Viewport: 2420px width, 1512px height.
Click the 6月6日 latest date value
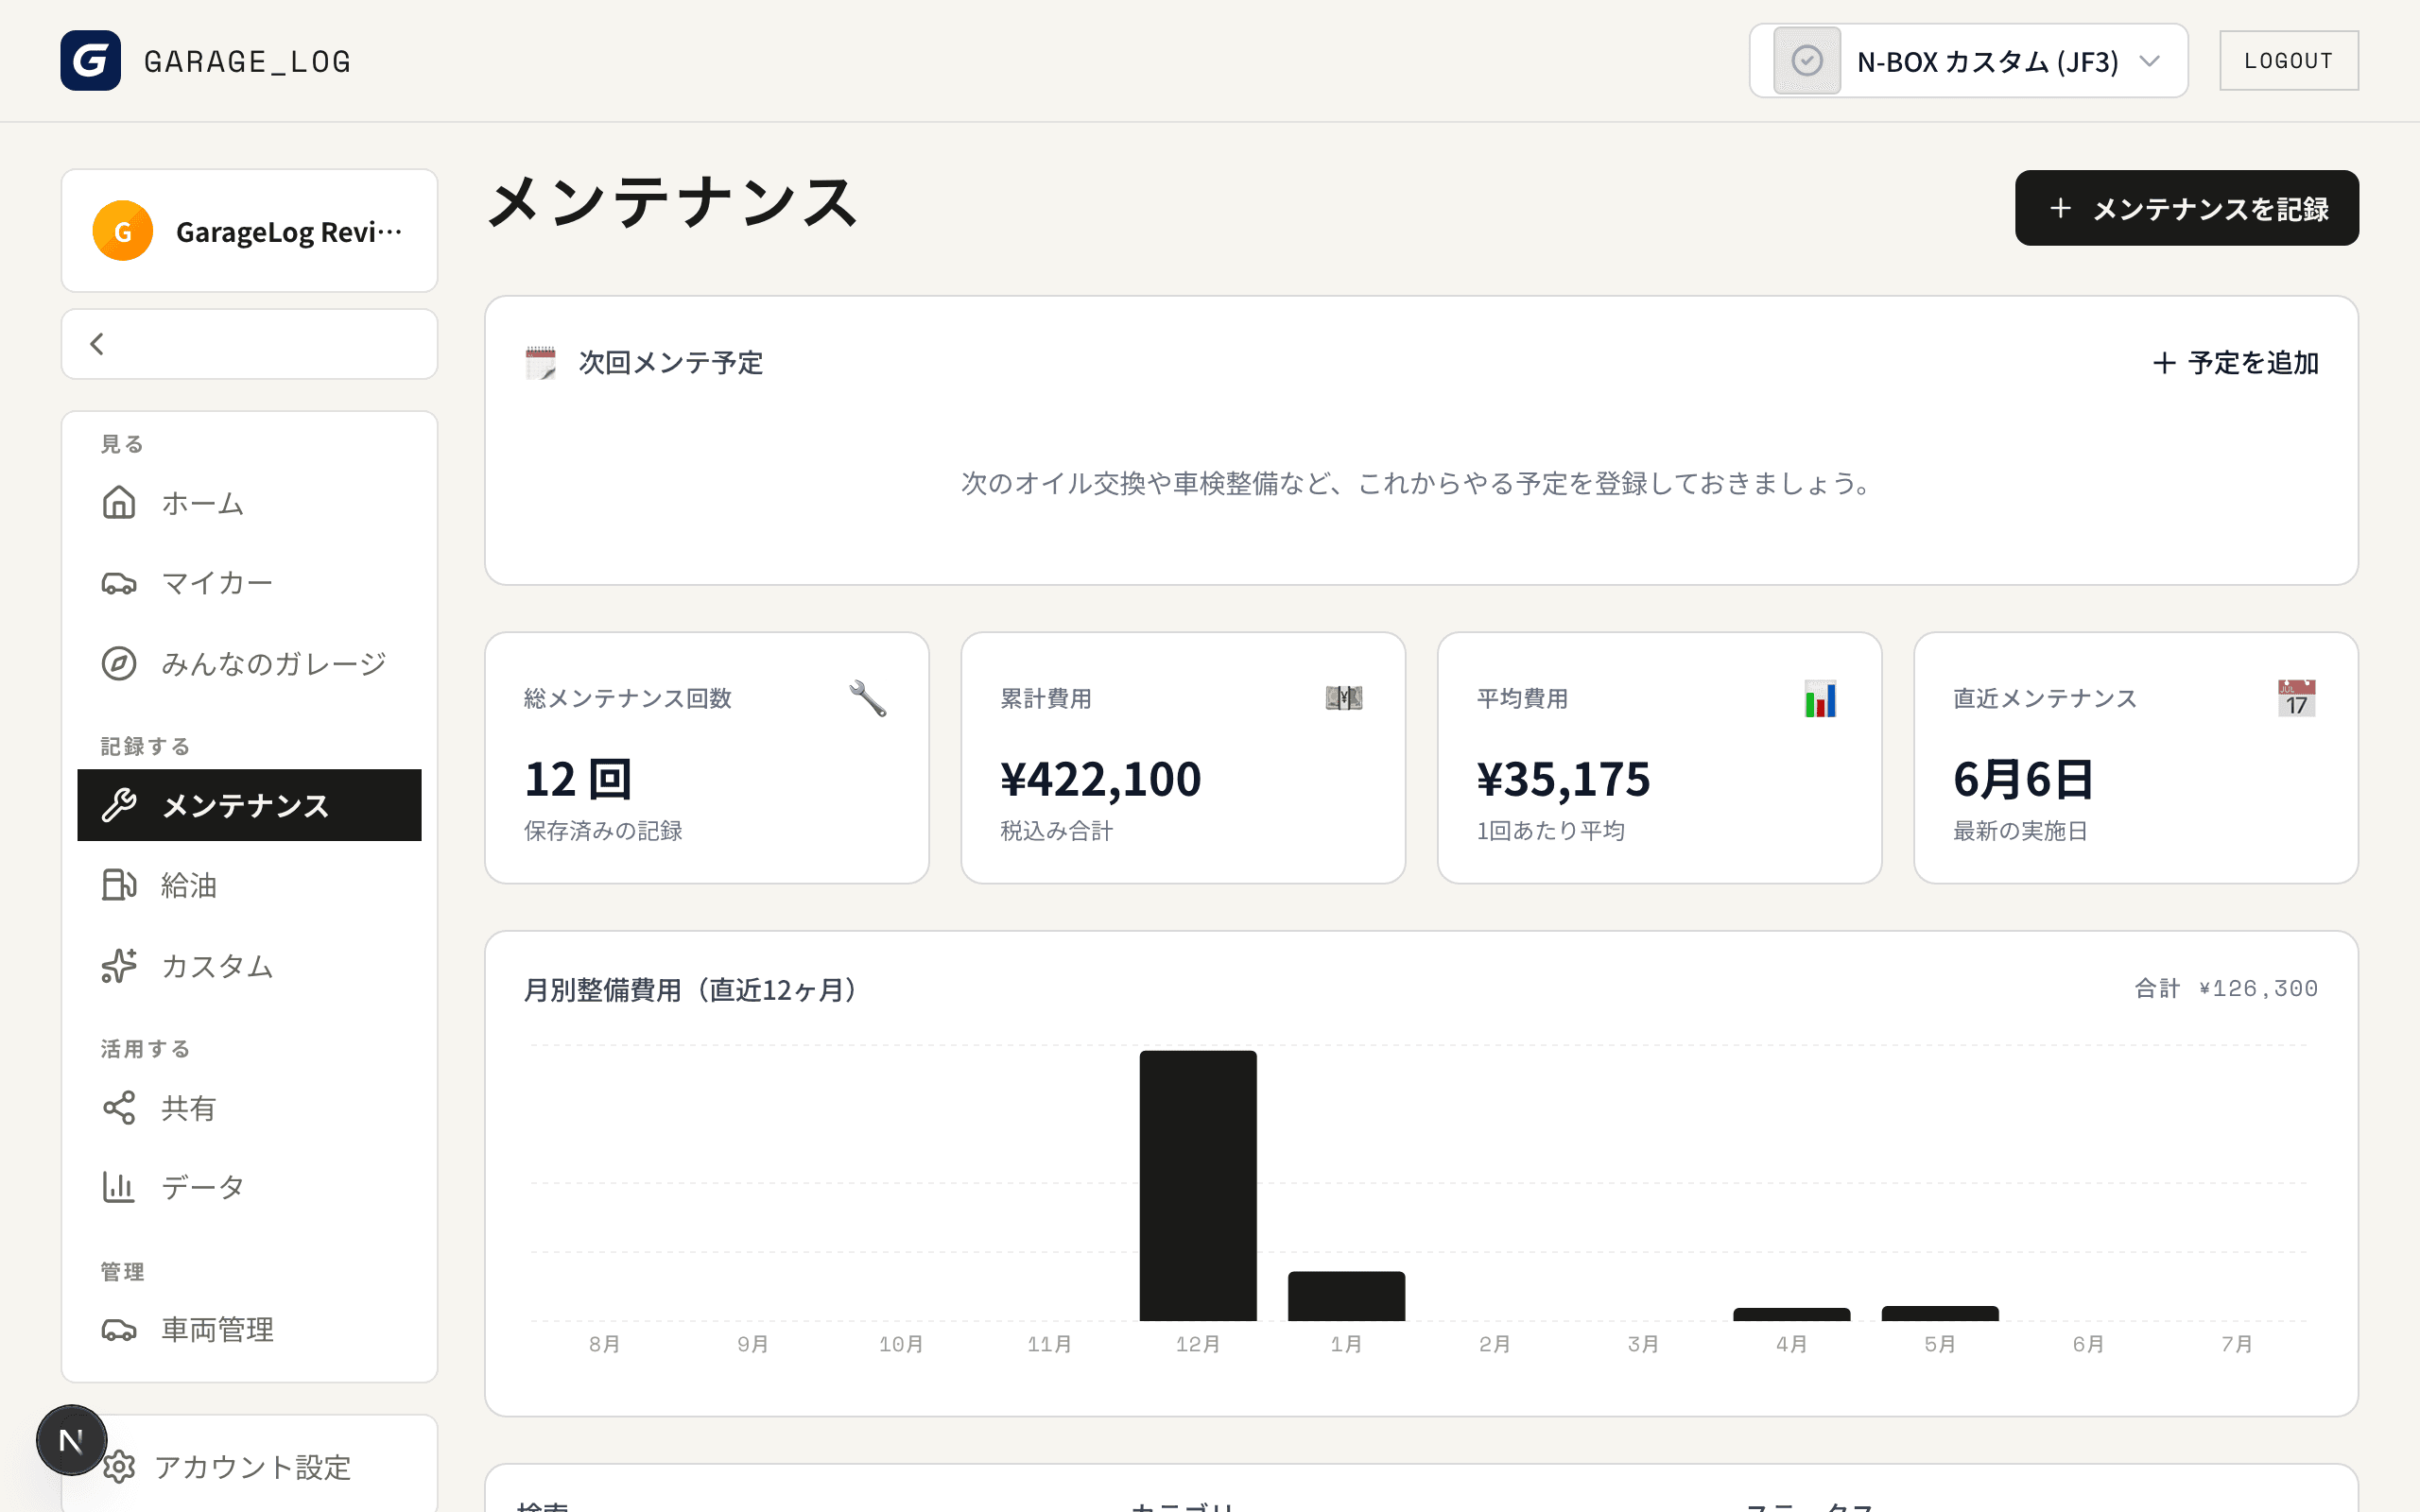pyautogui.click(x=2024, y=779)
